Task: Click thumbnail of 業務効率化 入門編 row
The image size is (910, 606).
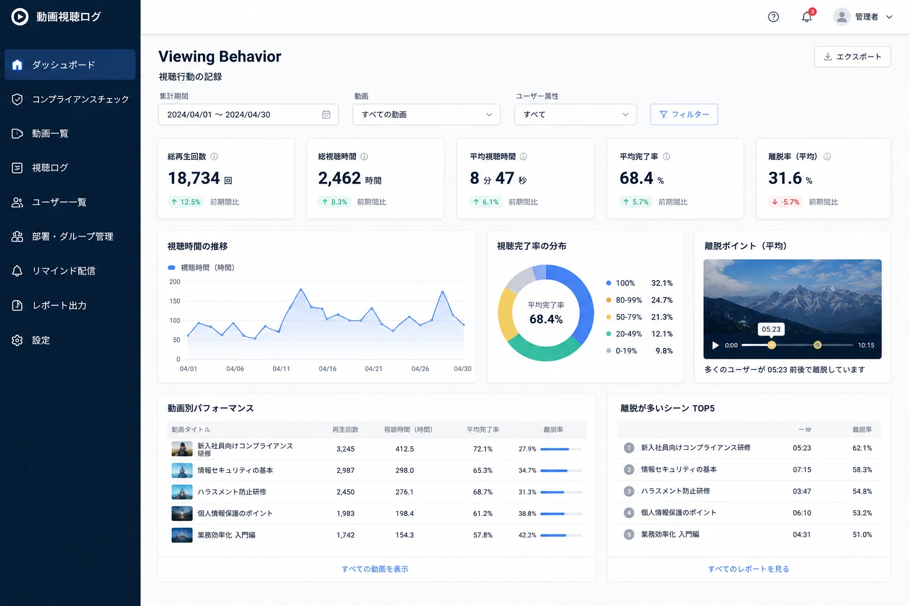Action: tap(182, 535)
